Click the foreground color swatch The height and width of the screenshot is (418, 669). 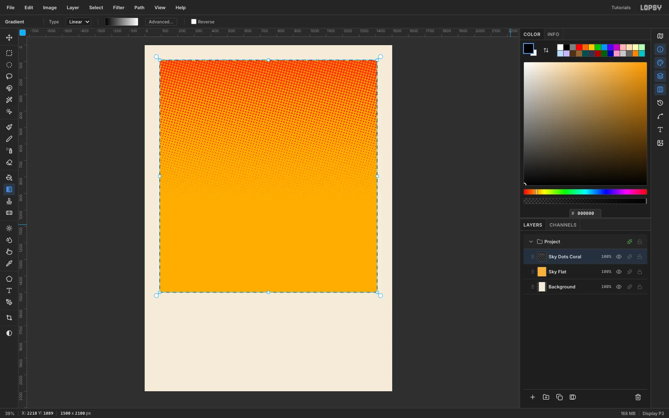click(528, 48)
